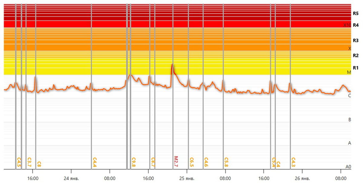The height and width of the screenshot is (187, 363).
Task: Select the C6.5 flare label
Action: [x=191, y=162]
